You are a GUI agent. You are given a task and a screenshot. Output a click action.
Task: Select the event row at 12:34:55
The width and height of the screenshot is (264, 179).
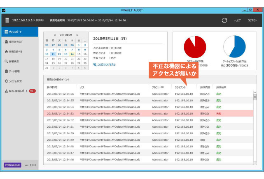click(x=148, y=101)
